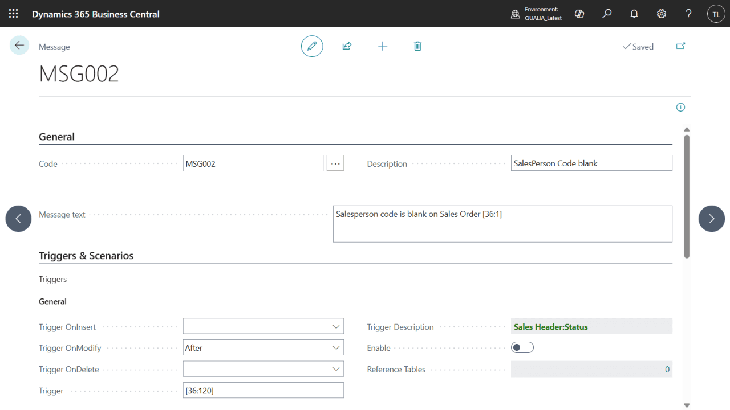The image size is (730, 410).
Task: Click the Description field
Action: (x=592, y=163)
